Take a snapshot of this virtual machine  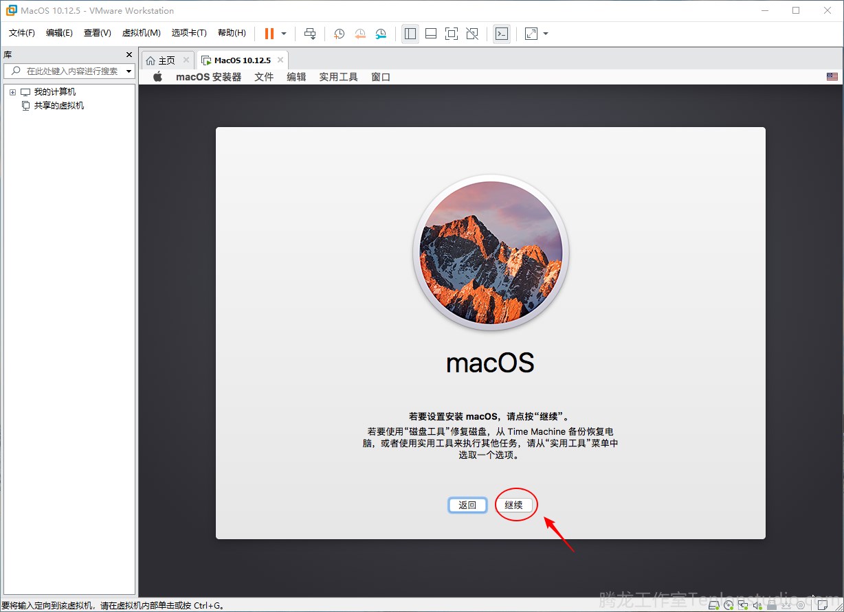point(339,34)
